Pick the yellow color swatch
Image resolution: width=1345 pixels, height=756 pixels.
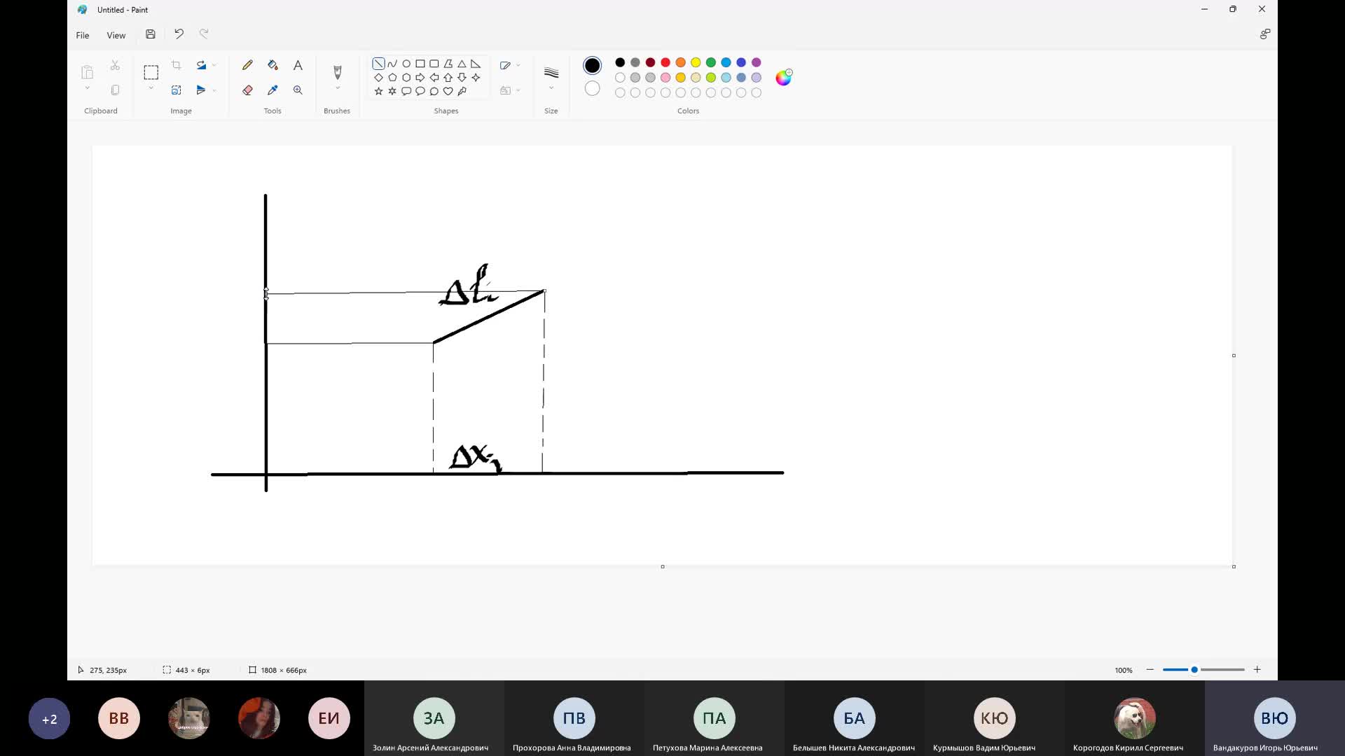click(x=696, y=62)
